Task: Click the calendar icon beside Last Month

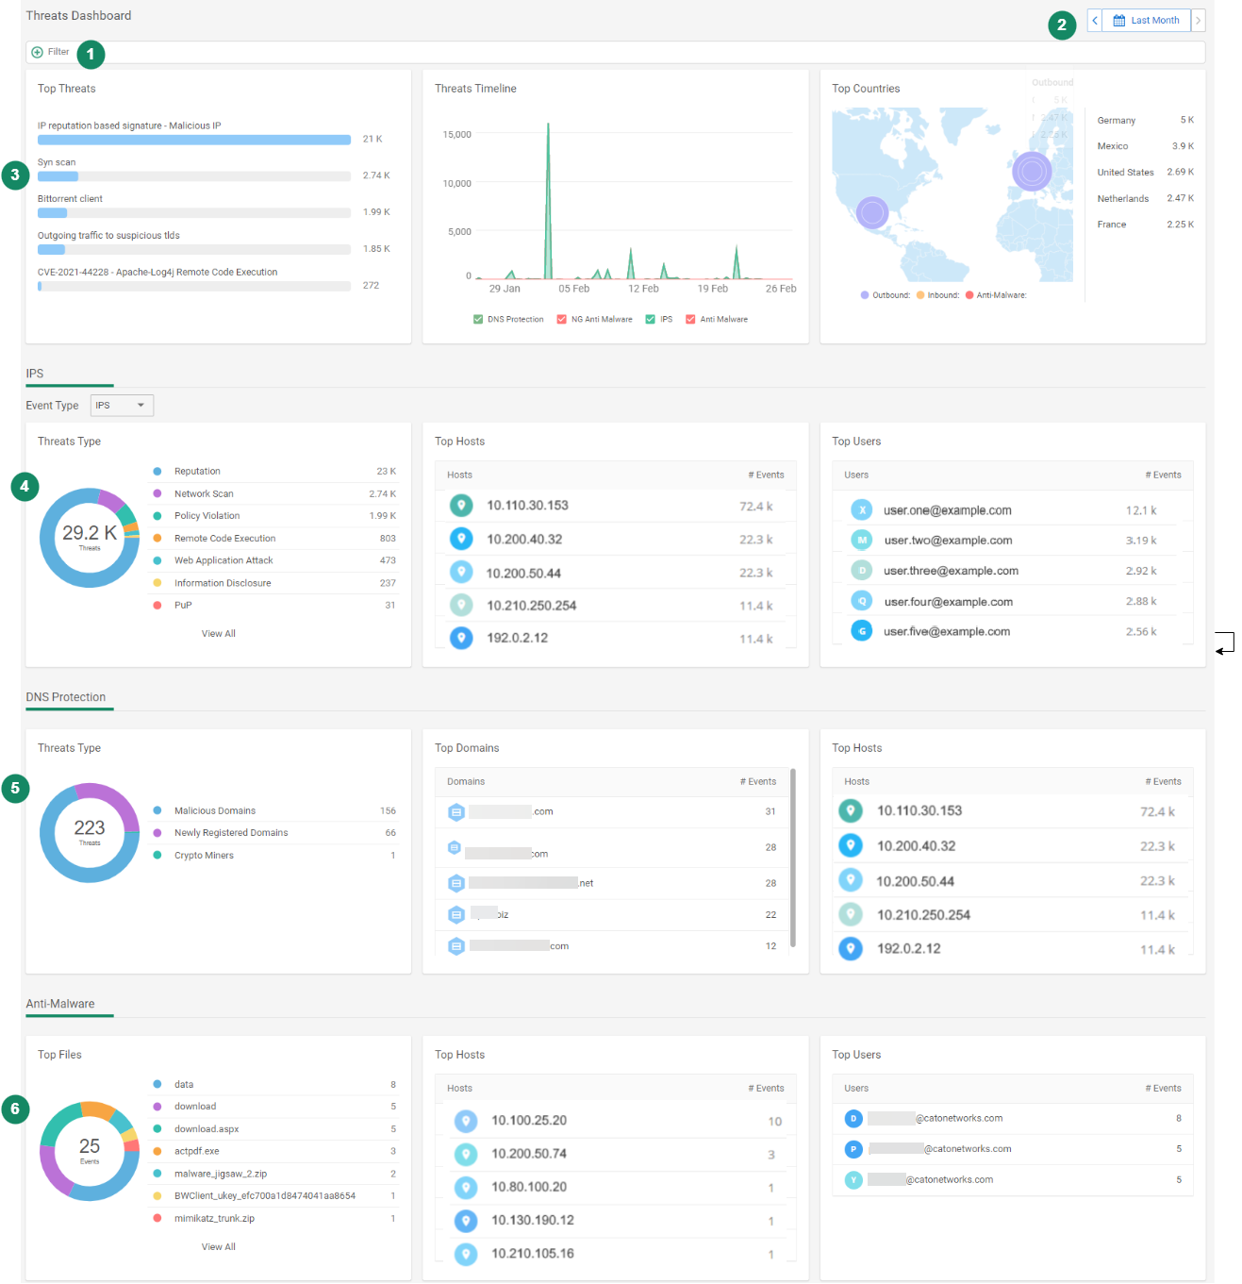Action: click(1118, 21)
